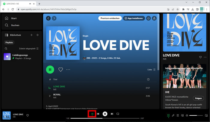Open the Lieblingssongs playlist
210x122 pixels.
(21, 57)
